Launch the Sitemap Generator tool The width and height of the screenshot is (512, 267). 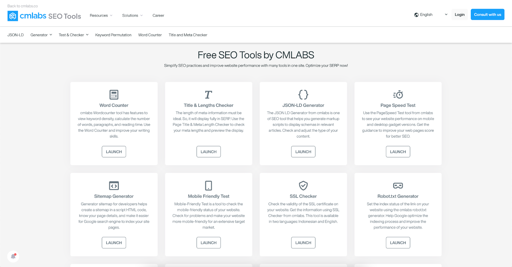[x=114, y=243]
